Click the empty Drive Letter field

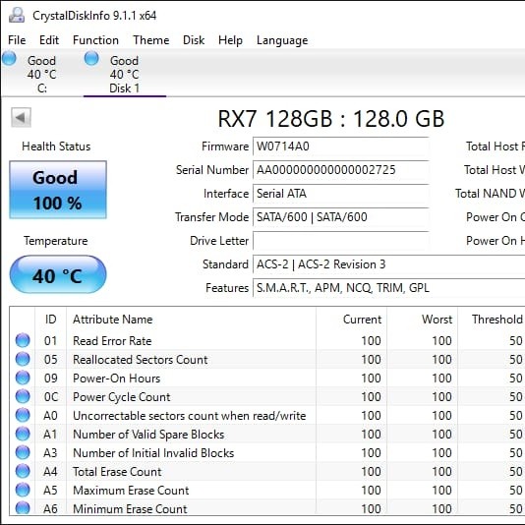point(340,241)
